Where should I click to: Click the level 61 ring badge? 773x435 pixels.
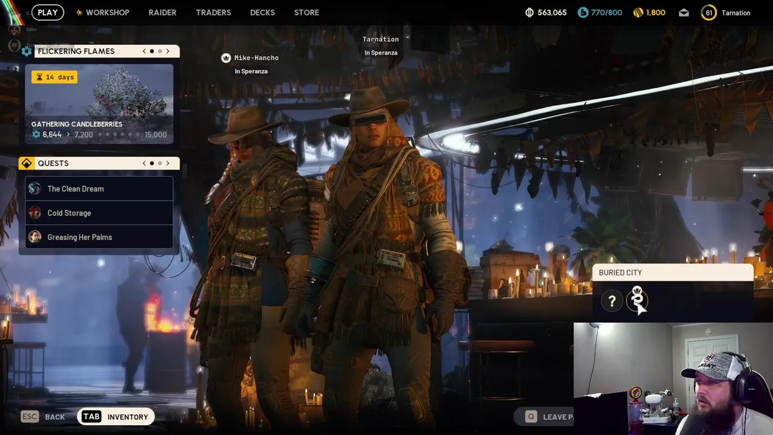709,13
